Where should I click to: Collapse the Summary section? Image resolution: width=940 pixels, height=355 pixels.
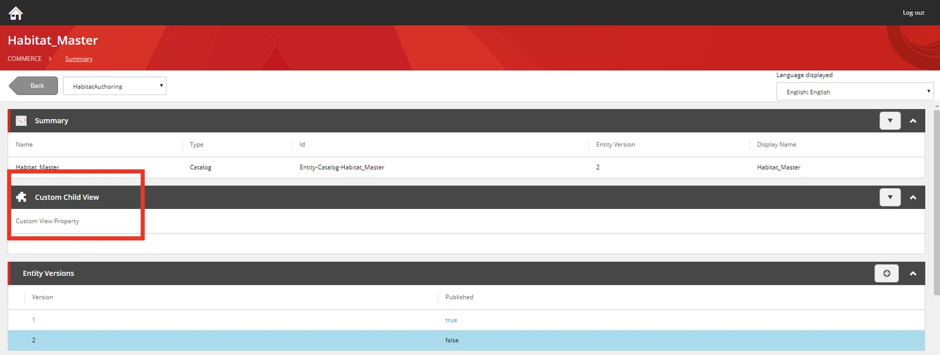pyautogui.click(x=913, y=121)
